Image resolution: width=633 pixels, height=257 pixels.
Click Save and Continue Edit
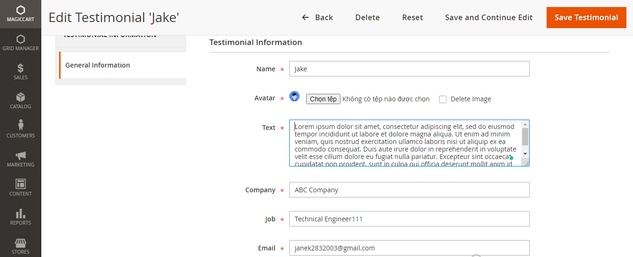pyautogui.click(x=488, y=17)
